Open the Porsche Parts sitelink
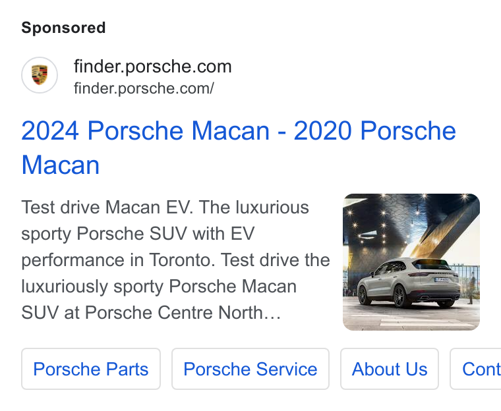 pyautogui.click(x=91, y=369)
